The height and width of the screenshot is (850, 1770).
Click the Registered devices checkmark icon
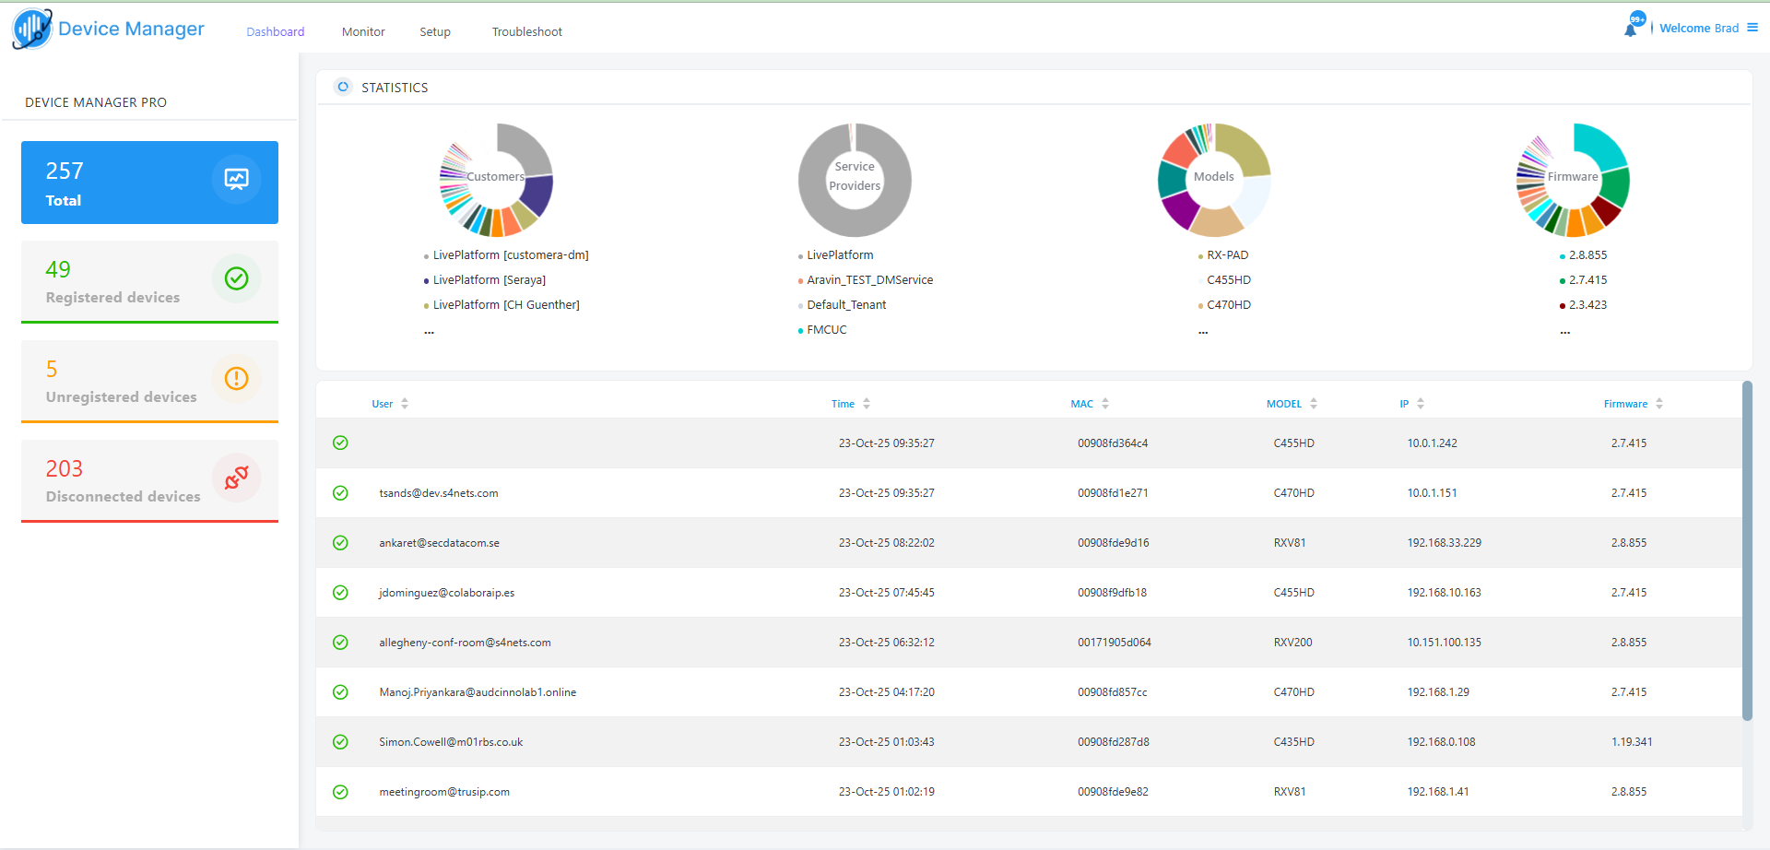(236, 278)
